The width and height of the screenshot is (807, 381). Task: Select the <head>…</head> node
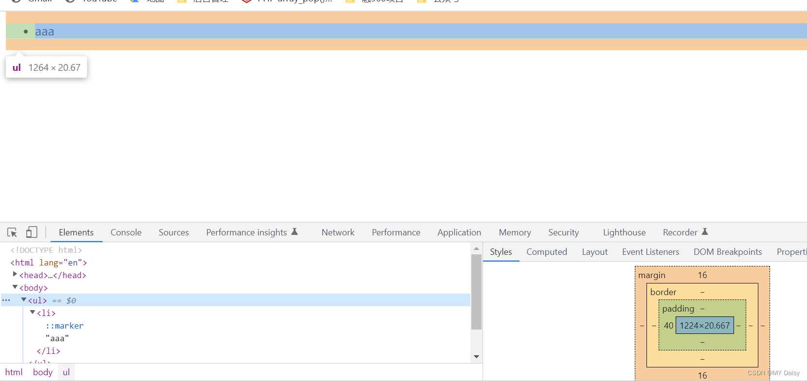[53, 275]
